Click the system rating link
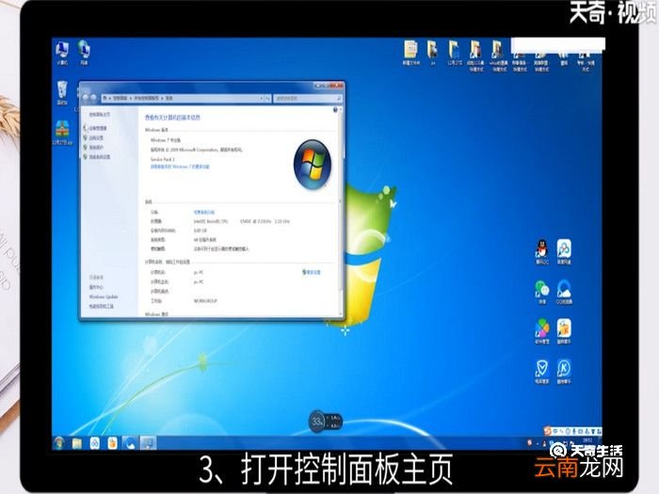Viewport: 659px width, 494px height. [204, 212]
